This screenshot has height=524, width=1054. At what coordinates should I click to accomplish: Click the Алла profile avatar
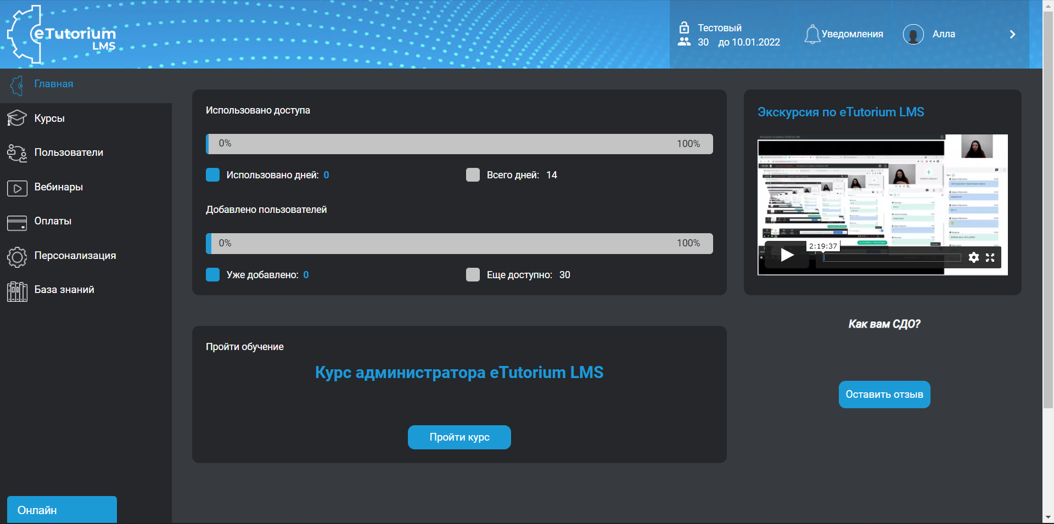[913, 34]
